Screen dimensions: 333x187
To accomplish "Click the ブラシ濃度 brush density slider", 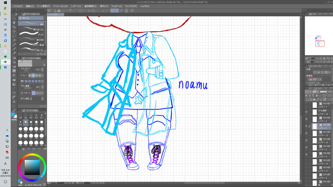I will tap(28, 88).
